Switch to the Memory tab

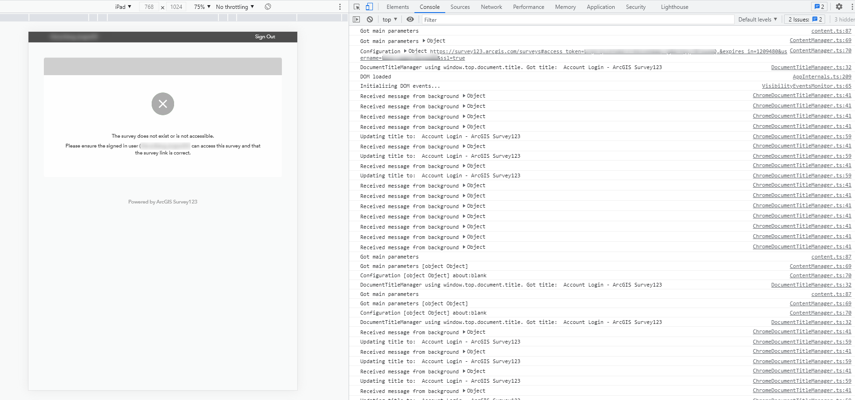tap(565, 7)
